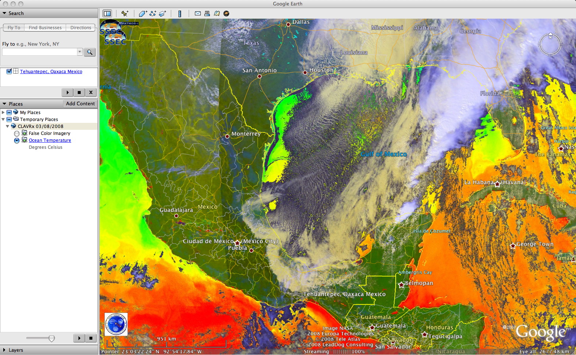Open the Ocean Temperature link
The width and height of the screenshot is (576, 355).
pyautogui.click(x=50, y=140)
